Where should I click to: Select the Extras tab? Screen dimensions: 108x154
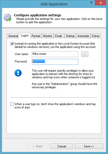(x=96, y=36)
